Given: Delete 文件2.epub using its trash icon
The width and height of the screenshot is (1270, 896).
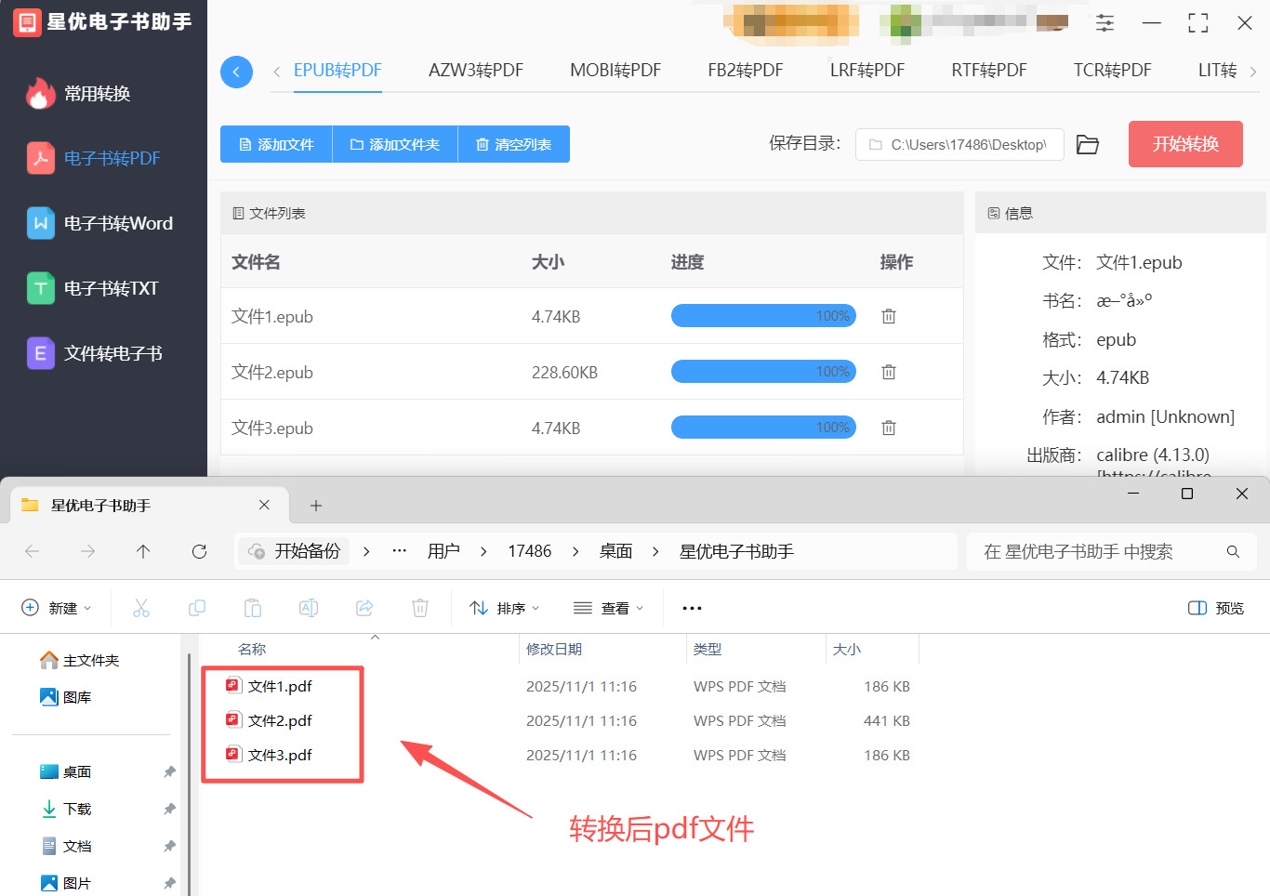Looking at the screenshot, I should [889, 372].
